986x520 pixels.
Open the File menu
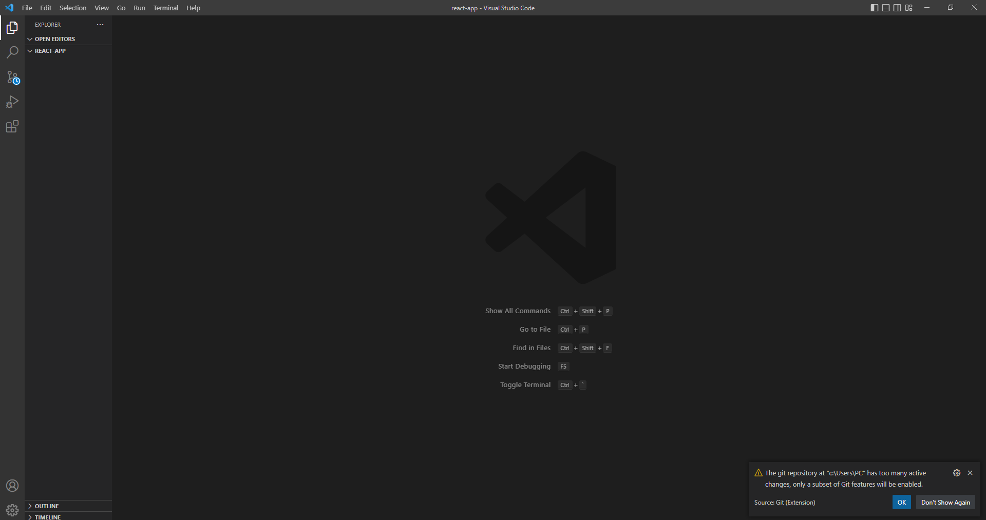pyautogui.click(x=27, y=8)
